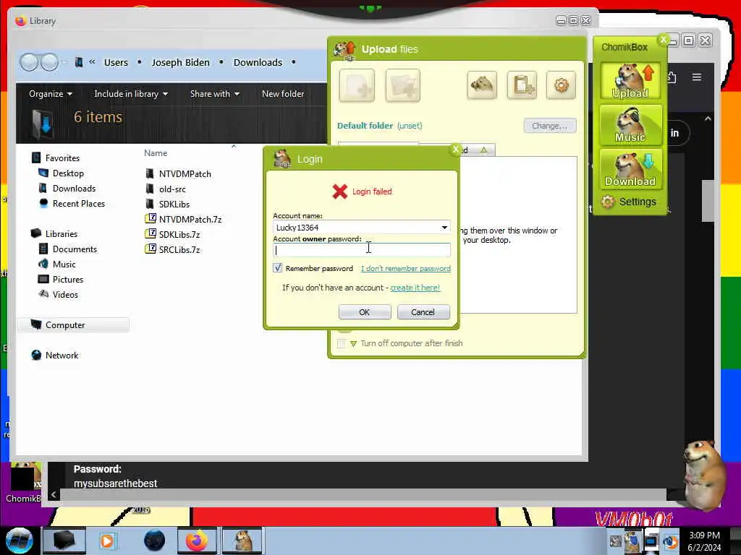741x555 pixels.
Task: Follow the create it here link
Action: click(x=415, y=288)
